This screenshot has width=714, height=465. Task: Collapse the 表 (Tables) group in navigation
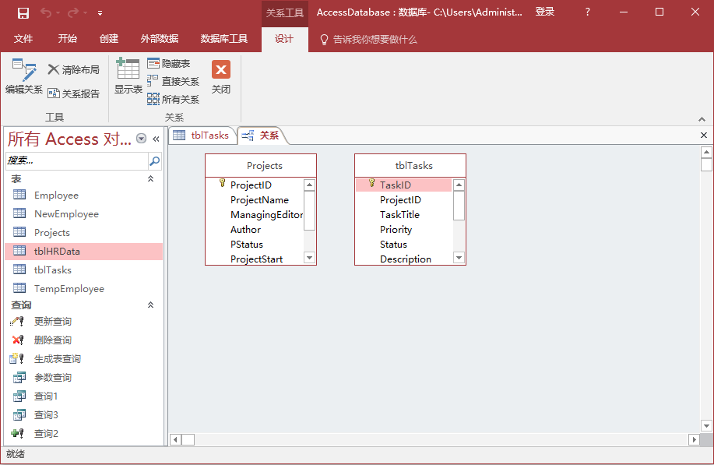[151, 179]
